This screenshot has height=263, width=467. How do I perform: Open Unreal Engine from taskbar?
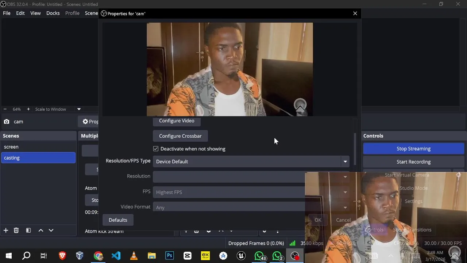click(x=241, y=256)
